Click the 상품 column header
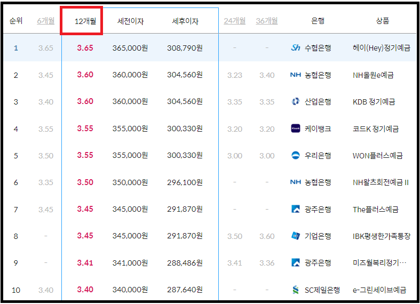The height and width of the screenshot is (304, 420). [383, 21]
